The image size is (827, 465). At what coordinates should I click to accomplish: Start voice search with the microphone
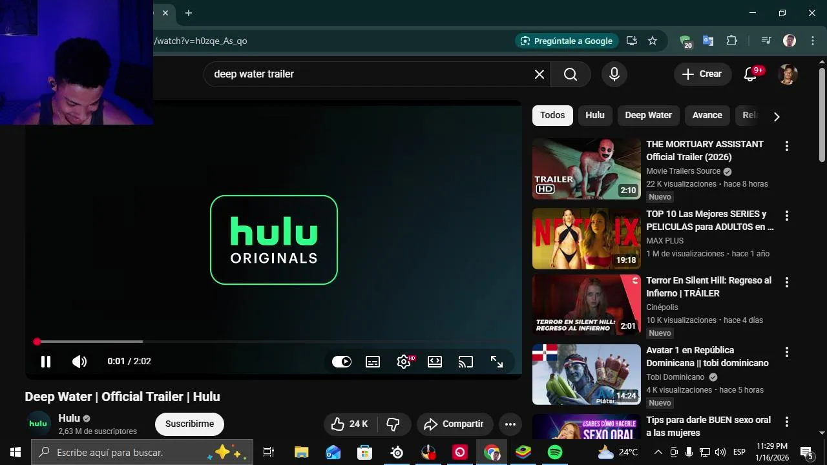coord(614,74)
